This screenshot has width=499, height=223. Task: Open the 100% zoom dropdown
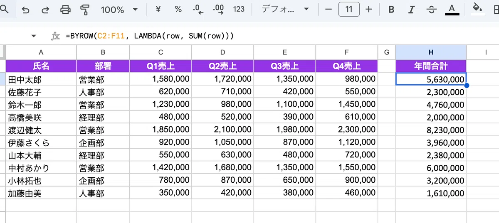pyautogui.click(x=119, y=10)
